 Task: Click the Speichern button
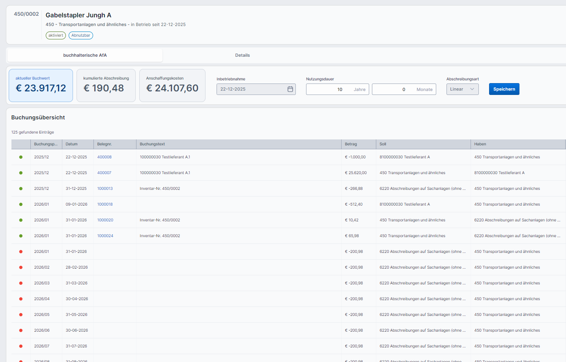pos(504,89)
